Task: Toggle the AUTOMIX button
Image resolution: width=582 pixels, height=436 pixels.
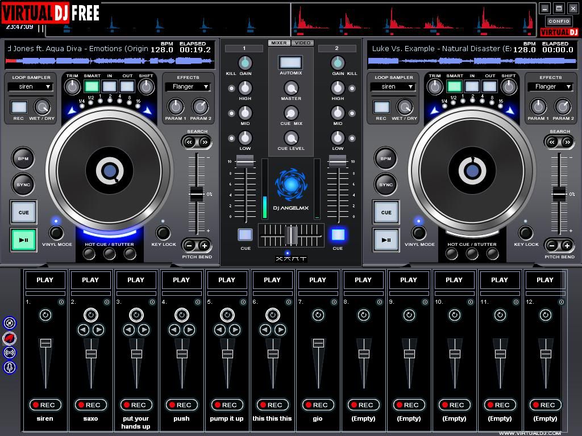Action: [x=290, y=62]
